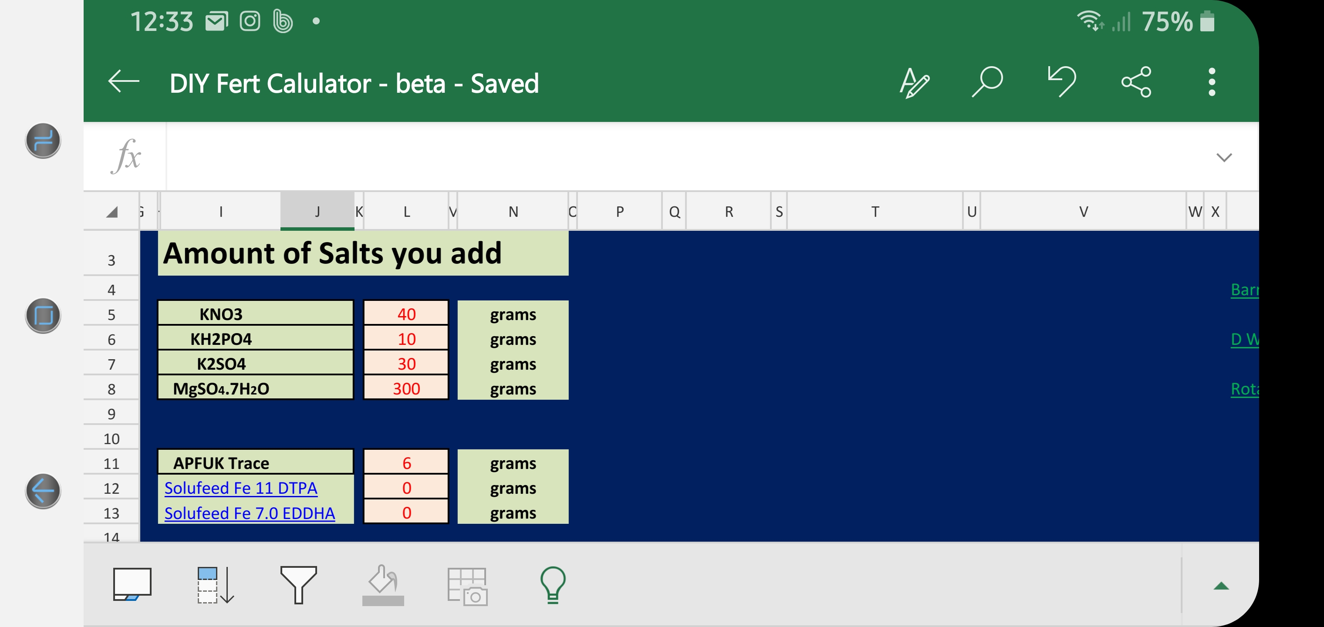The height and width of the screenshot is (627, 1324).
Task: Select column V header
Action: click(1083, 211)
